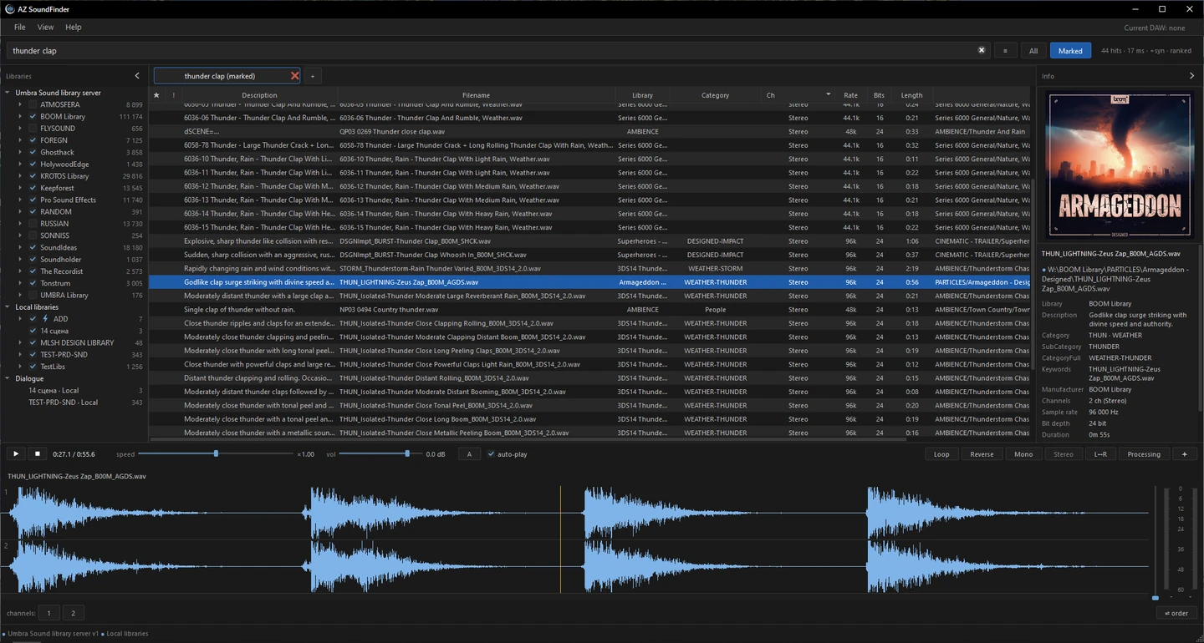
Task: Enable Loop playback button
Action: coord(941,454)
